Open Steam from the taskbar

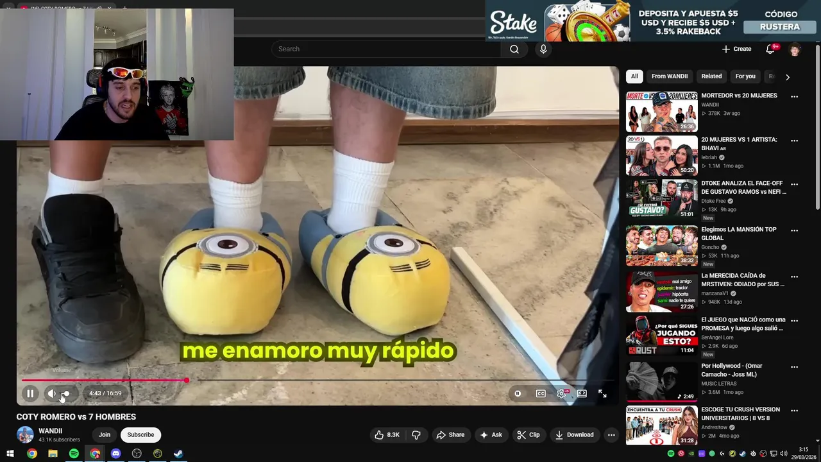click(x=178, y=454)
